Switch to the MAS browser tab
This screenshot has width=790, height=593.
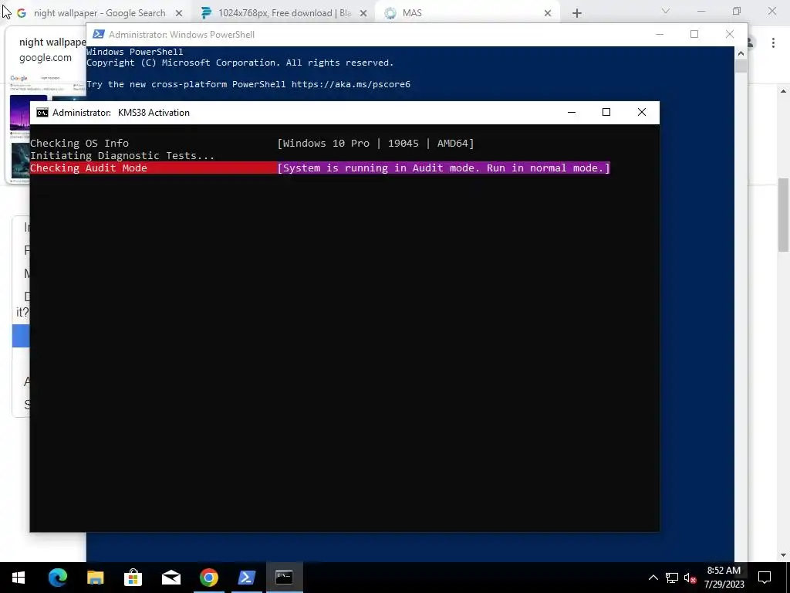468,13
